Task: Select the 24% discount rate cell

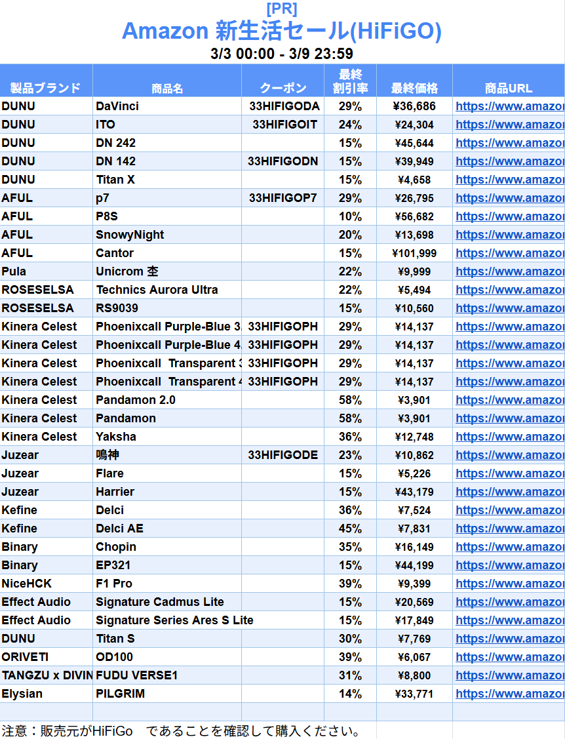Action: tap(350, 125)
